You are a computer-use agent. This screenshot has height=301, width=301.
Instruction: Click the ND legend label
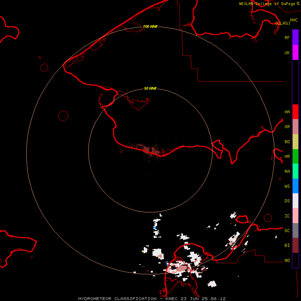287,261
